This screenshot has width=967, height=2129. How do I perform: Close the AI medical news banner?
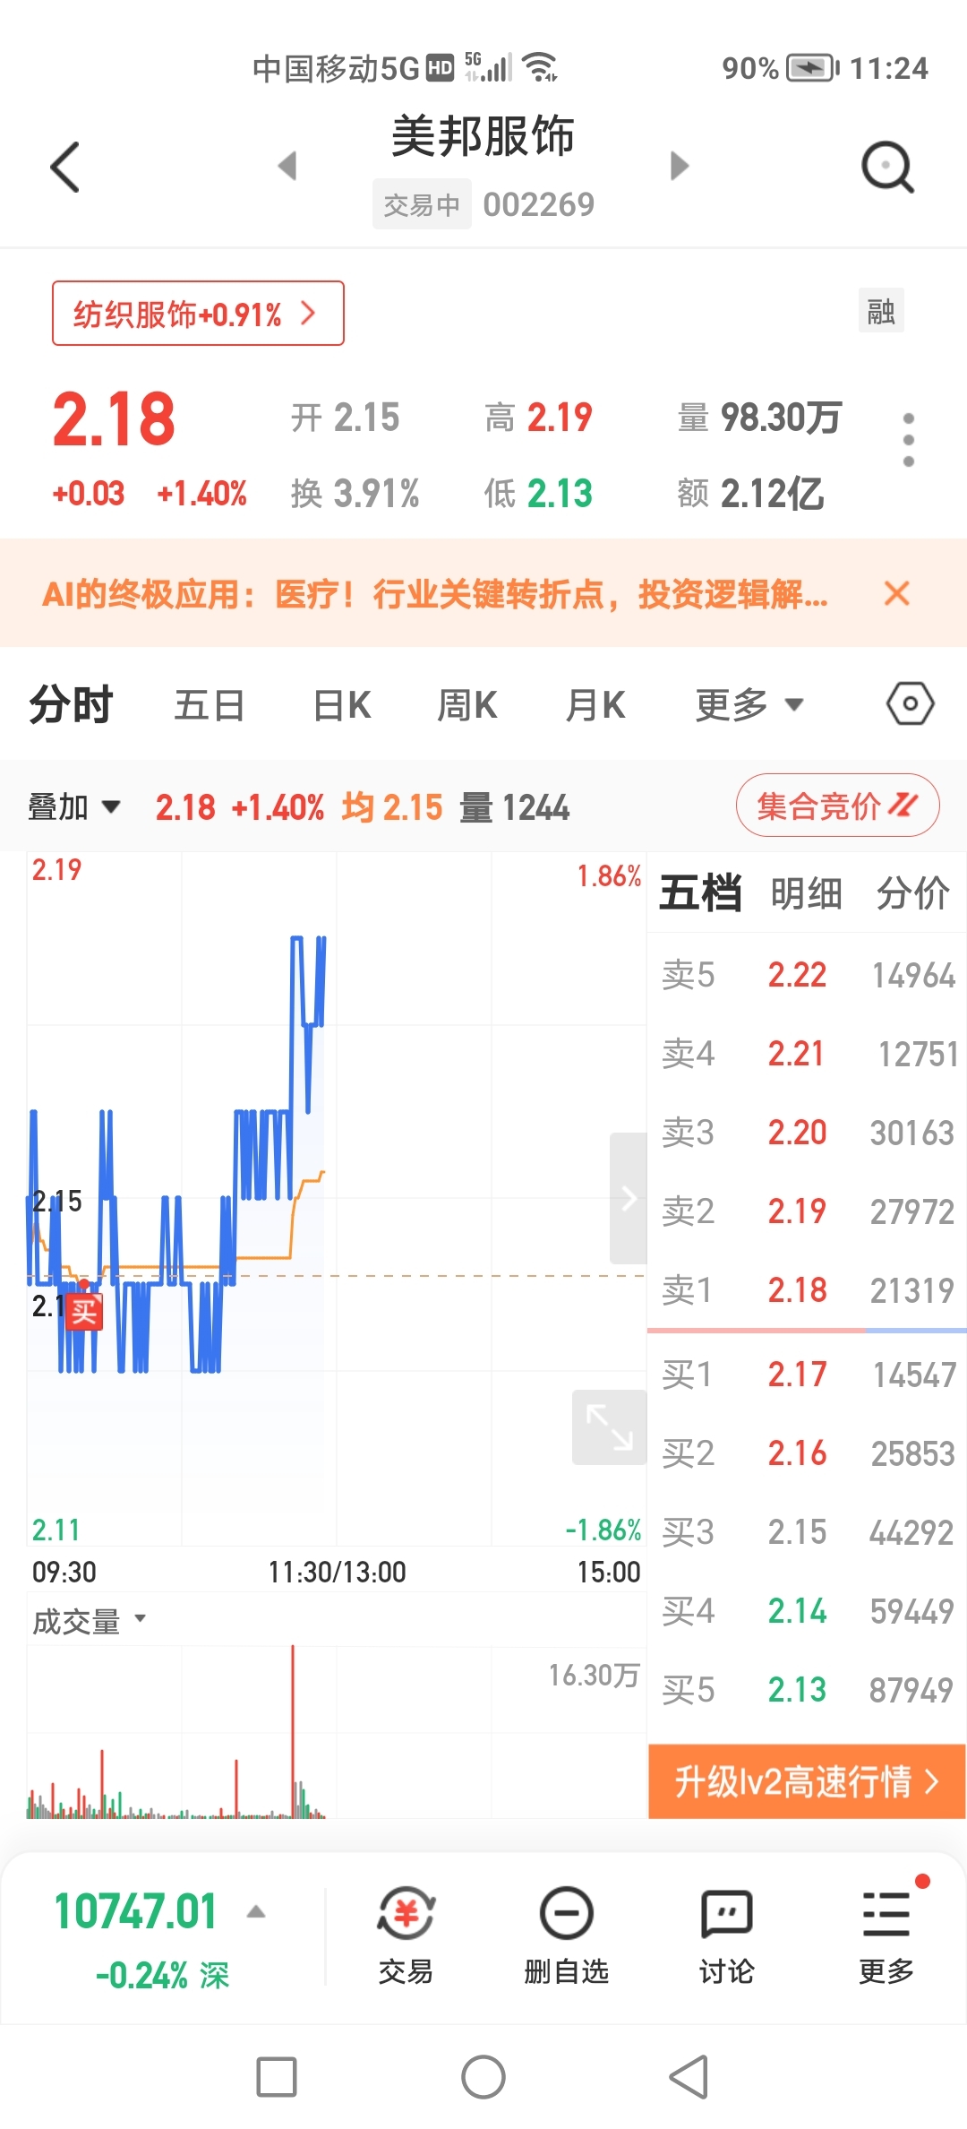[x=896, y=593]
